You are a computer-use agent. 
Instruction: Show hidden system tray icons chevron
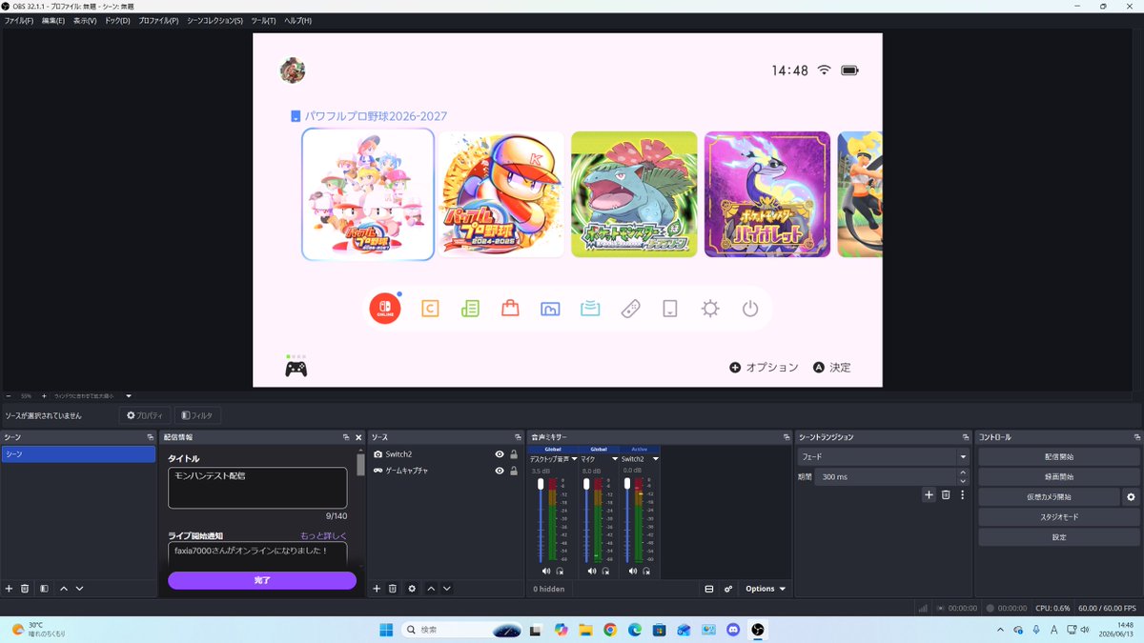pos(999,630)
